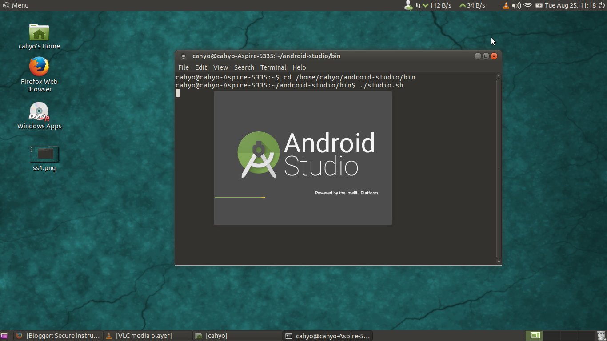The height and width of the screenshot is (341, 607).
Task: Open the terminal File menu
Action: coord(184,67)
